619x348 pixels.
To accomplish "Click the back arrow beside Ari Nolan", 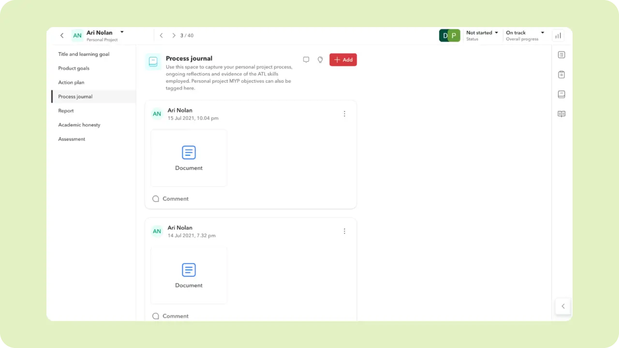I will pos(62,36).
